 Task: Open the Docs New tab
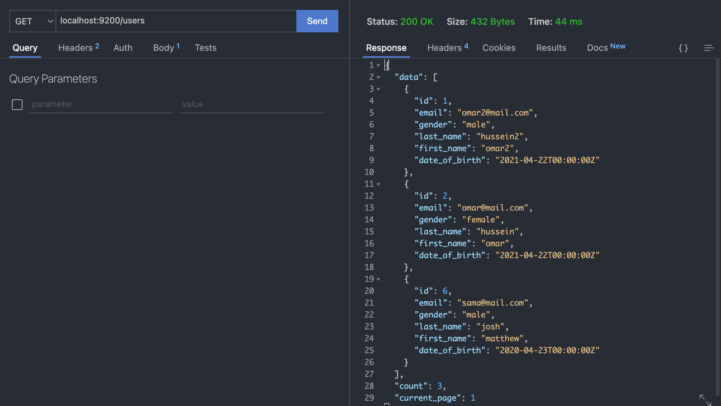coord(606,48)
